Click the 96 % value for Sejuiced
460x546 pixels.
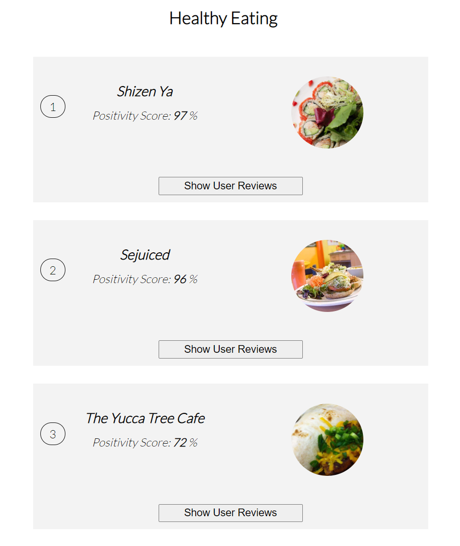pyautogui.click(x=186, y=279)
